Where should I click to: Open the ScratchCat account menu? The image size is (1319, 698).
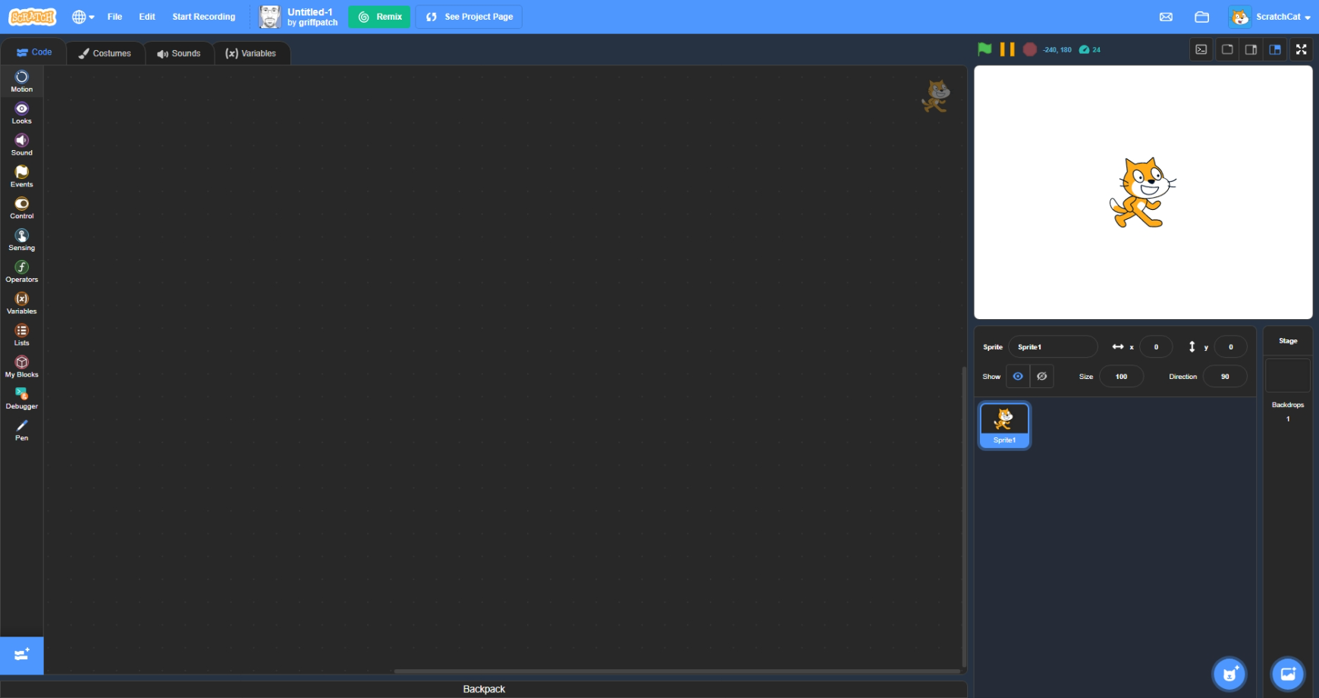tap(1278, 17)
